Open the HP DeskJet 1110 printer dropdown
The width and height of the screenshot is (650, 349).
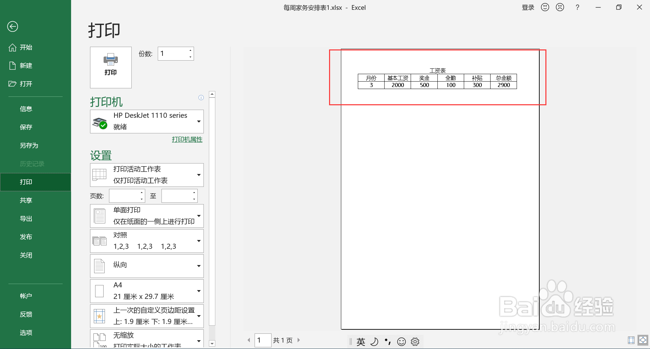coord(147,122)
